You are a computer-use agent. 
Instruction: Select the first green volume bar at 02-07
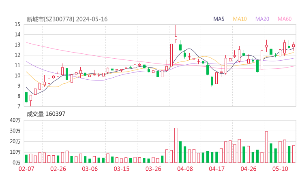coord(26,159)
